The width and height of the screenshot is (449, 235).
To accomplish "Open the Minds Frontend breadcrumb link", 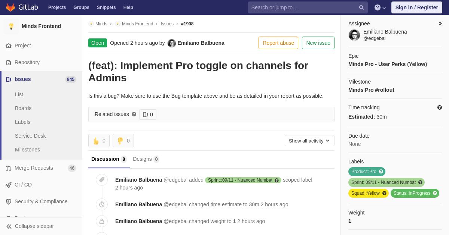I will tap(137, 24).
